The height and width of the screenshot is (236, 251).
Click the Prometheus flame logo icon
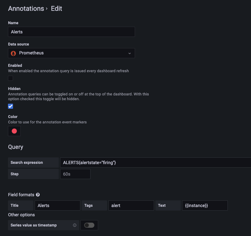(13, 53)
